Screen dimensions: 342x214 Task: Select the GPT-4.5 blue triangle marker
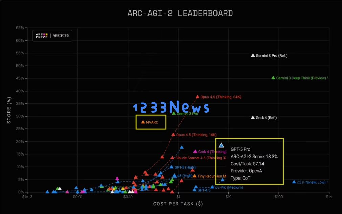coord(195,190)
